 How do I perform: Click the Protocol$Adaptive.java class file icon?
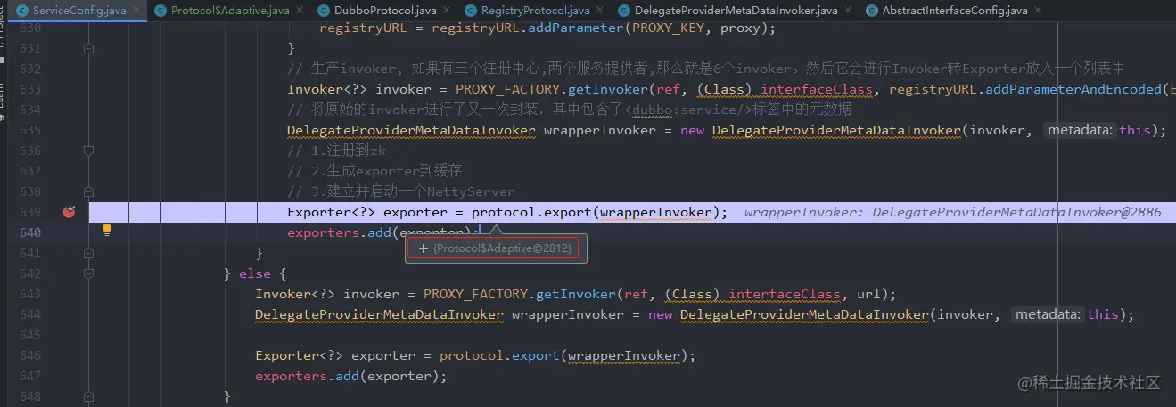160,11
